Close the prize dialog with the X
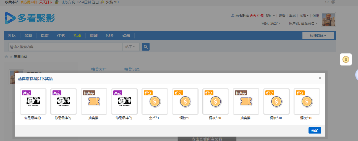The height and width of the screenshot is (141, 358). click(x=320, y=78)
